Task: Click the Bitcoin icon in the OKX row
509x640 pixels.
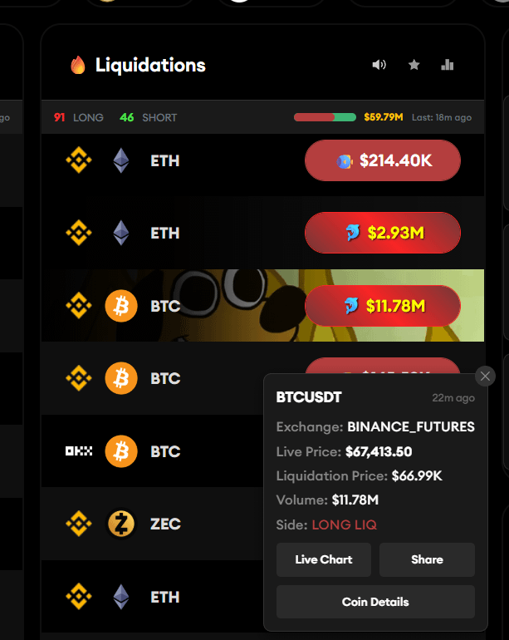Action: [121, 451]
